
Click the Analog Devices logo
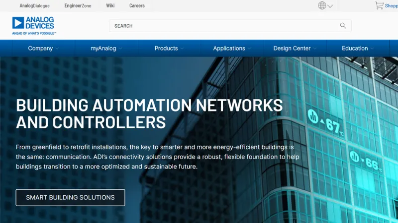point(34,25)
